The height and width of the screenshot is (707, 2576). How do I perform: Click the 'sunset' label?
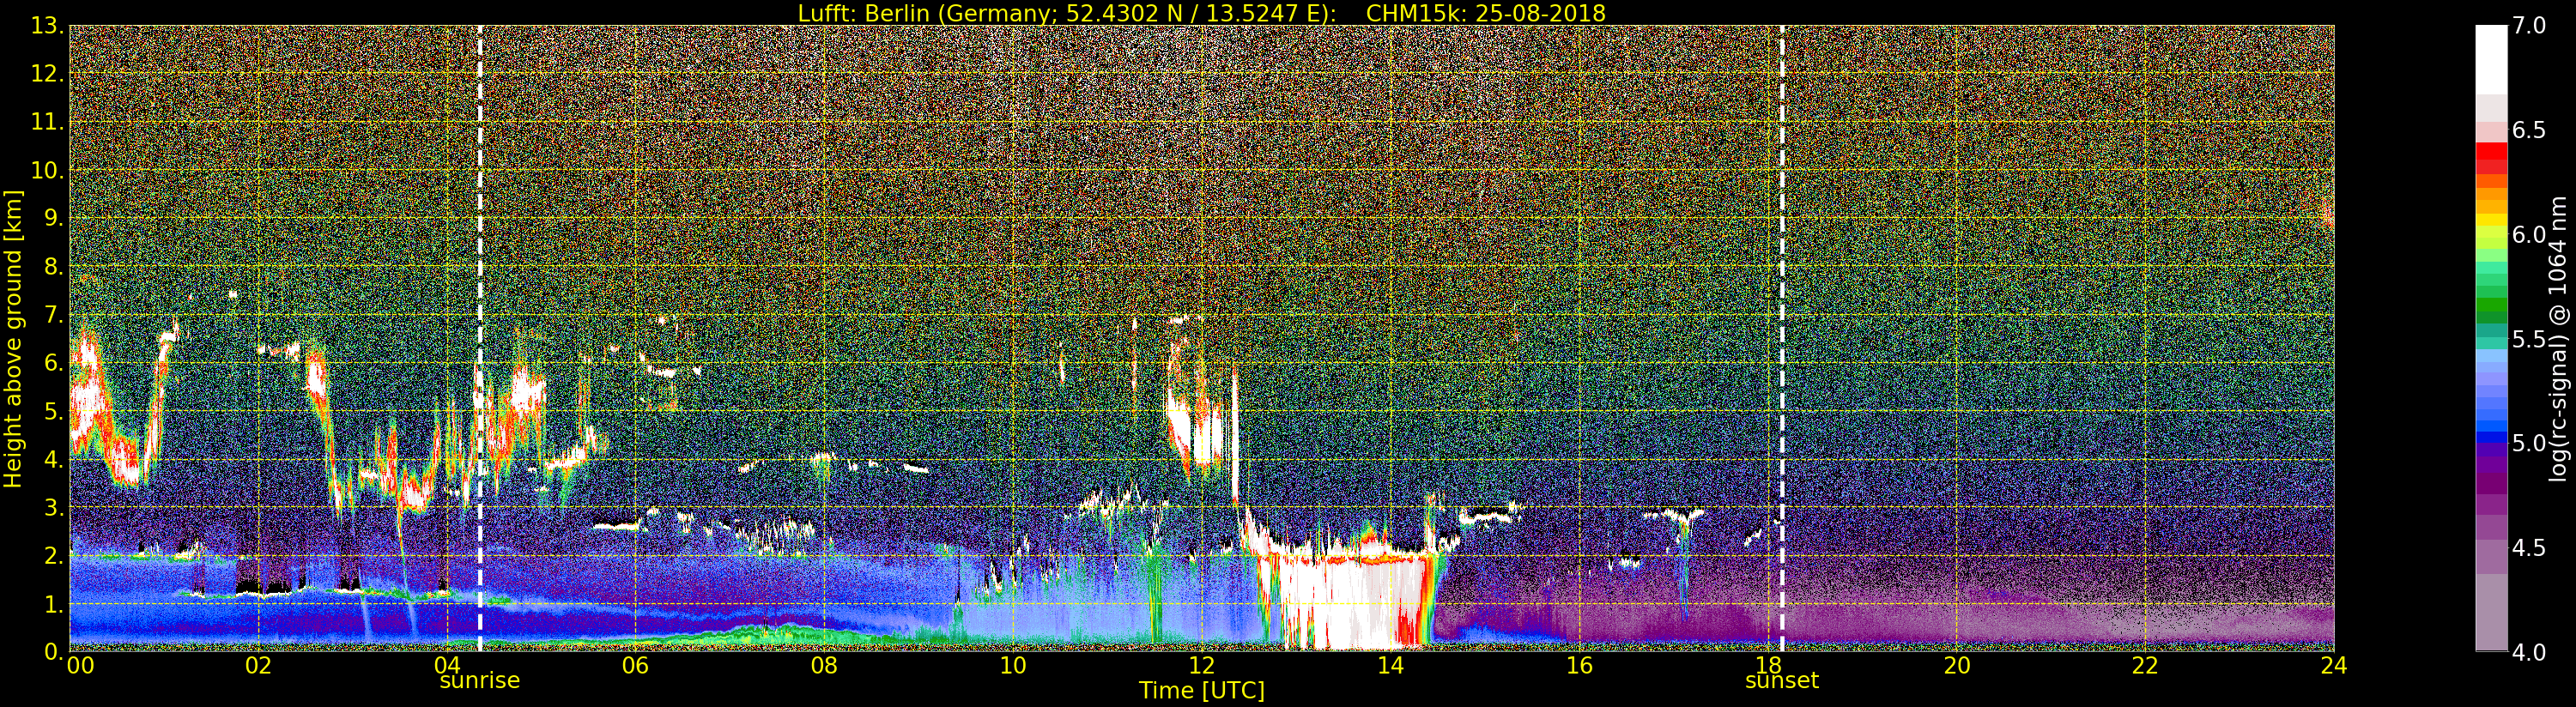coord(1782,681)
